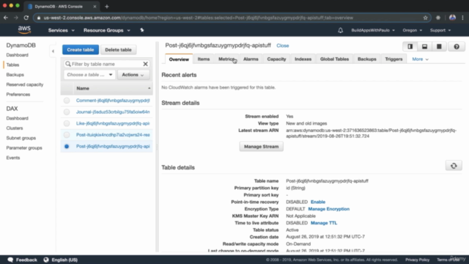
Task: Switch to bottom split panel view
Action: (424, 47)
